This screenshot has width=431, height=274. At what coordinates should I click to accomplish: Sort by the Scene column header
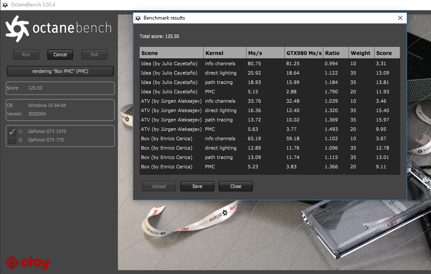pos(172,53)
